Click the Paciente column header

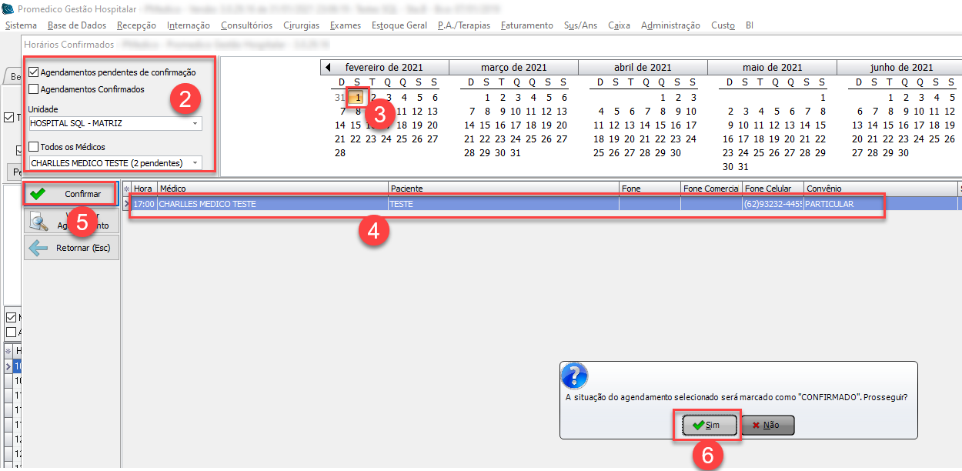tap(503, 189)
